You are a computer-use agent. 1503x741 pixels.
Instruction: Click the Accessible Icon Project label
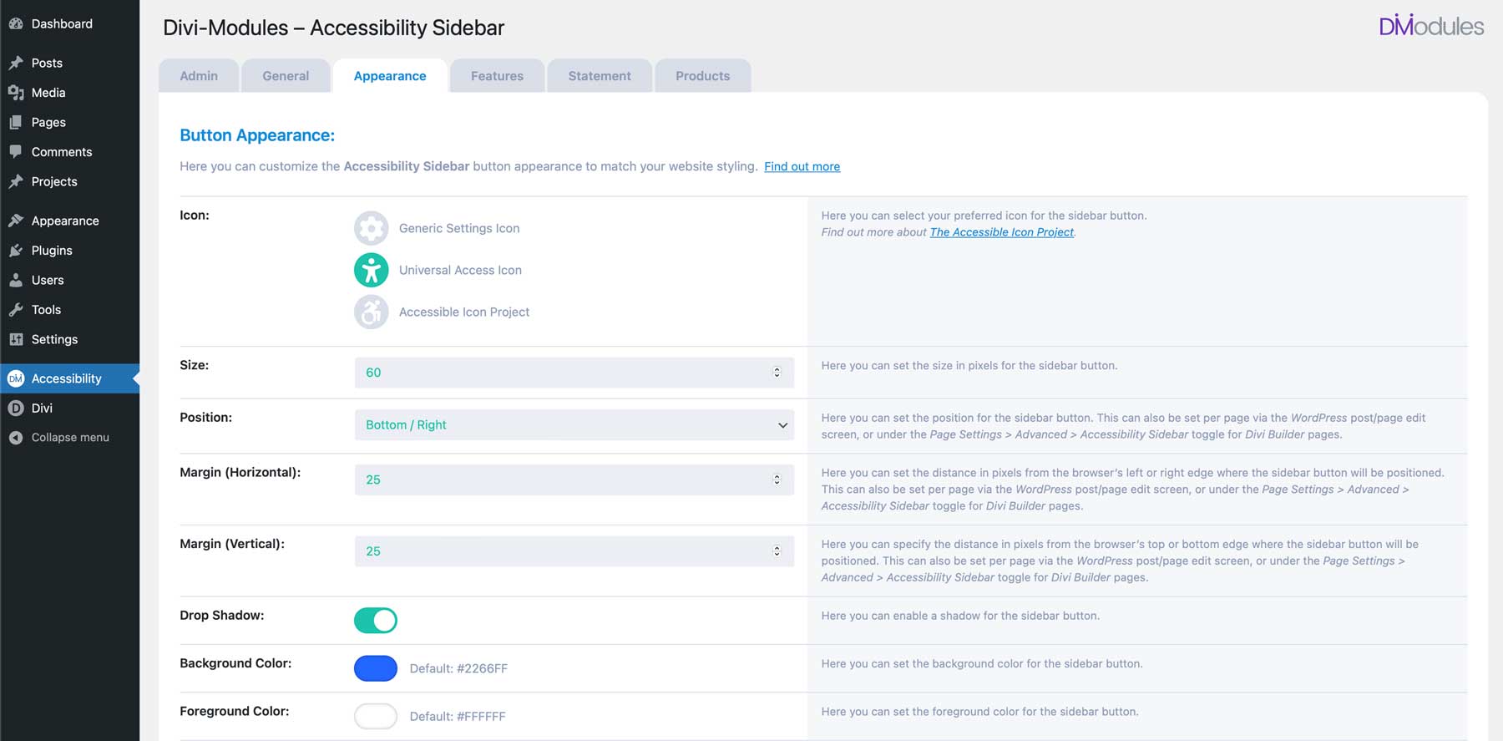point(464,312)
